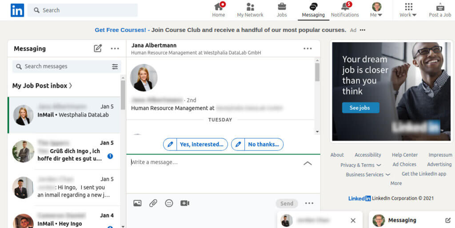The image size is (455, 228).
Task: Start a video meeting with camera icon
Action: [x=185, y=203]
